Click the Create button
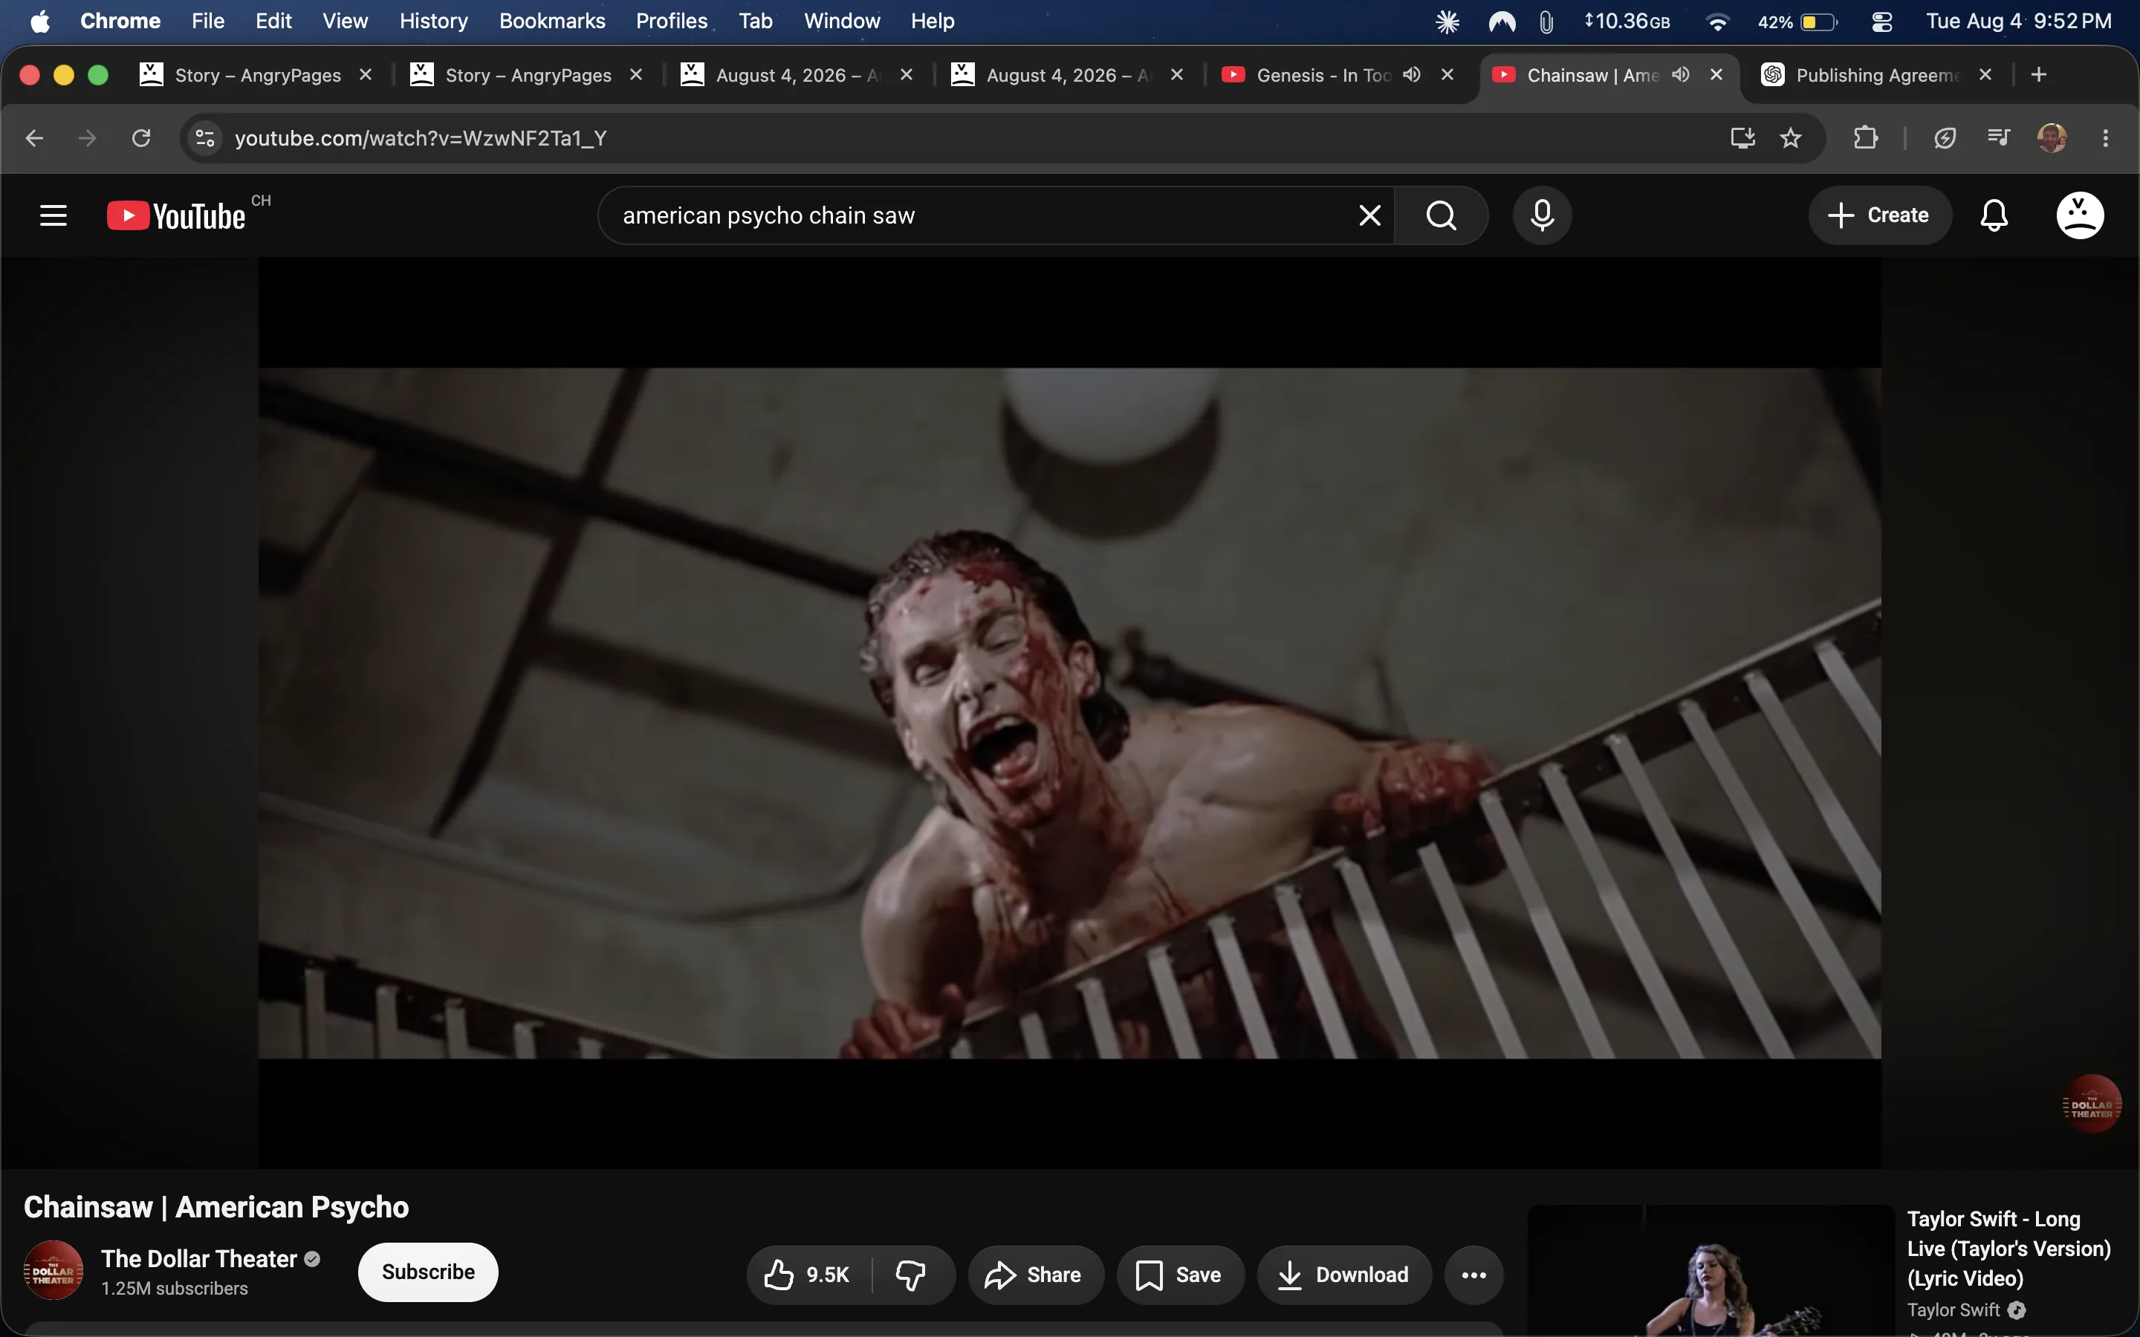Viewport: 2140px width, 1337px height. click(1879, 215)
